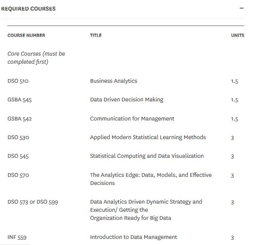Select the DSO 573 or DSO 599 entry
Image resolution: width=262 pixels, height=245 pixels.
[x=32, y=202]
